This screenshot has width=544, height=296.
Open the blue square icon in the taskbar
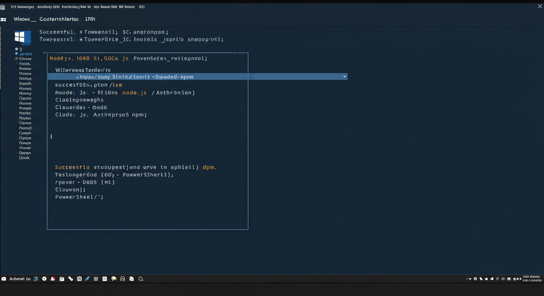36,279
